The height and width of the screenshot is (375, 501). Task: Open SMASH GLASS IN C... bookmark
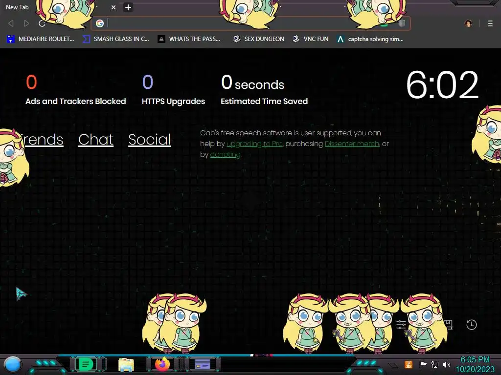(x=115, y=39)
